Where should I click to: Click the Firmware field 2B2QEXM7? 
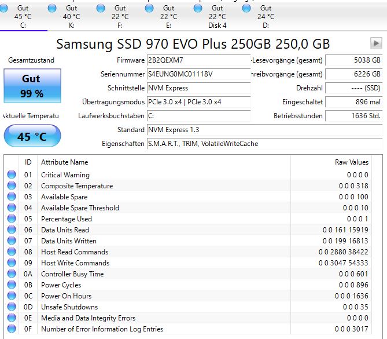click(x=198, y=60)
